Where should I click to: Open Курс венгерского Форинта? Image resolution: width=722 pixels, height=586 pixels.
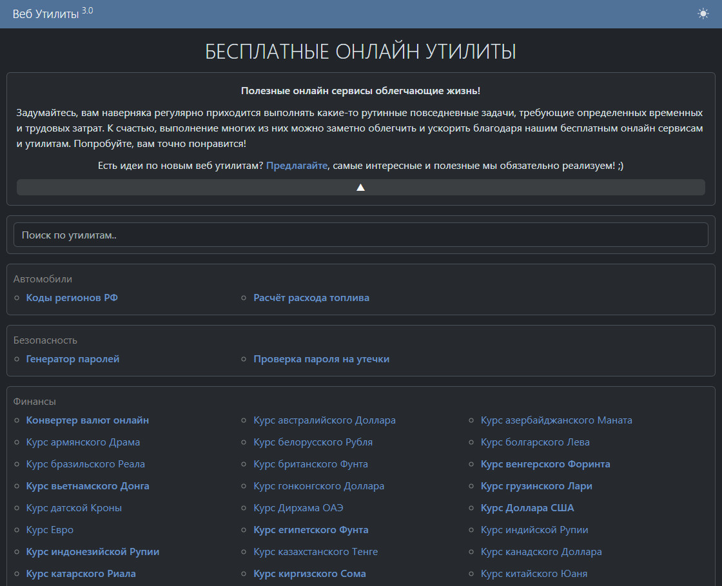(545, 464)
